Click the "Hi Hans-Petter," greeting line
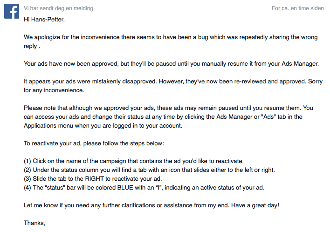This screenshot has height=232, width=330. click(44, 19)
